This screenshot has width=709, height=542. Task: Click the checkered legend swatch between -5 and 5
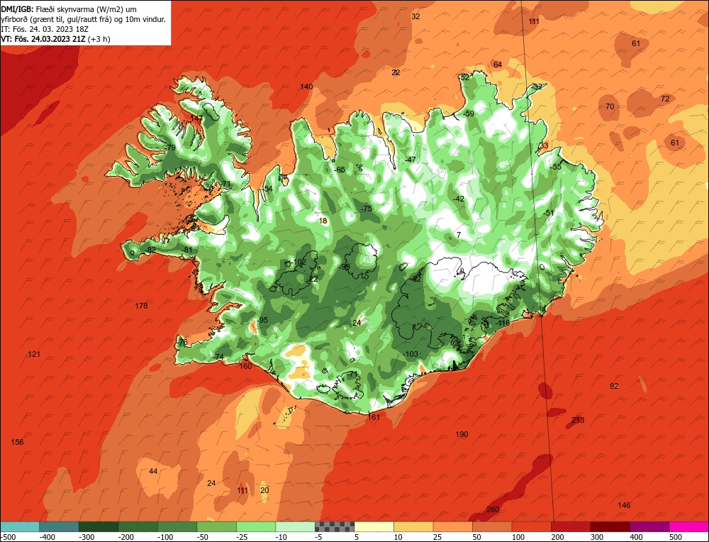click(x=335, y=526)
